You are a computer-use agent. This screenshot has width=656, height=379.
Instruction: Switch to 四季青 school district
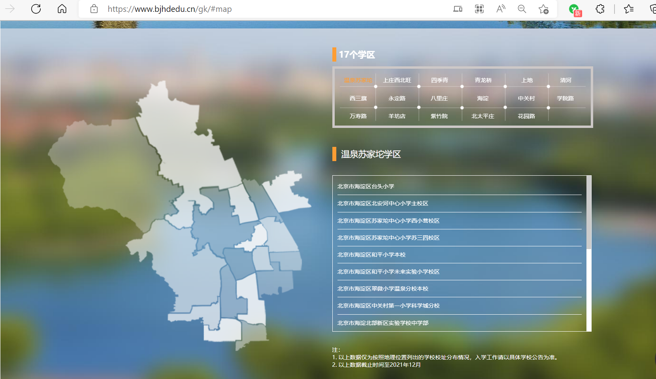coord(439,80)
